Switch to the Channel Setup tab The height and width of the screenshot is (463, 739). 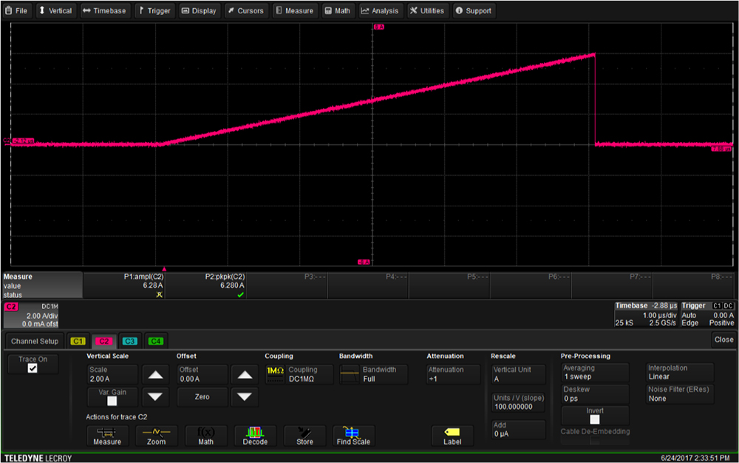[x=34, y=341]
